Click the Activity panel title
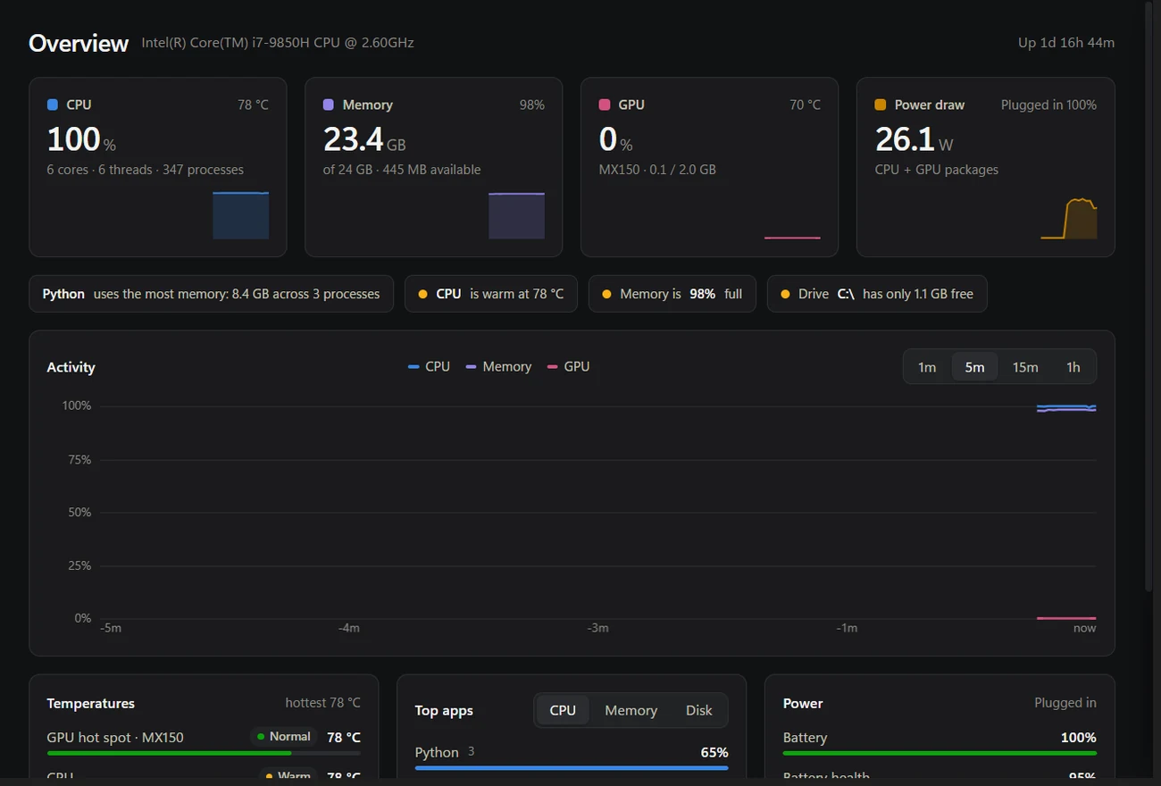The image size is (1161, 786). click(x=71, y=367)
